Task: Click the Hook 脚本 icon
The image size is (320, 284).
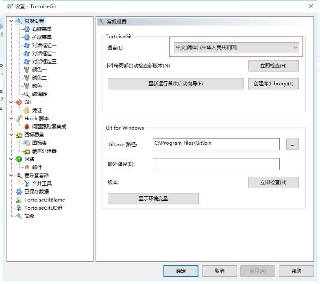Action: [19, 119]
